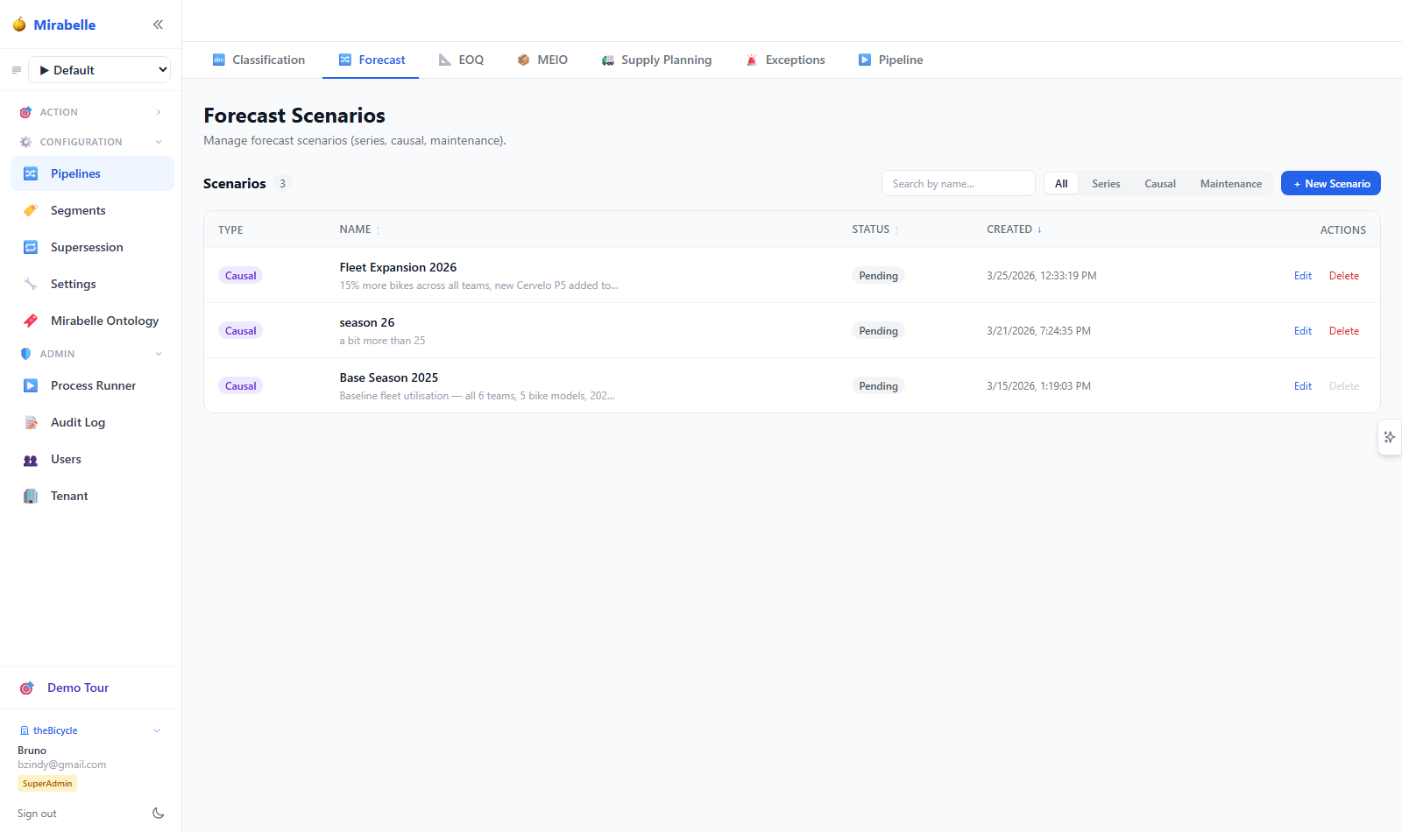Delete the Fleet Expansion 2026 scenario

1344,276
